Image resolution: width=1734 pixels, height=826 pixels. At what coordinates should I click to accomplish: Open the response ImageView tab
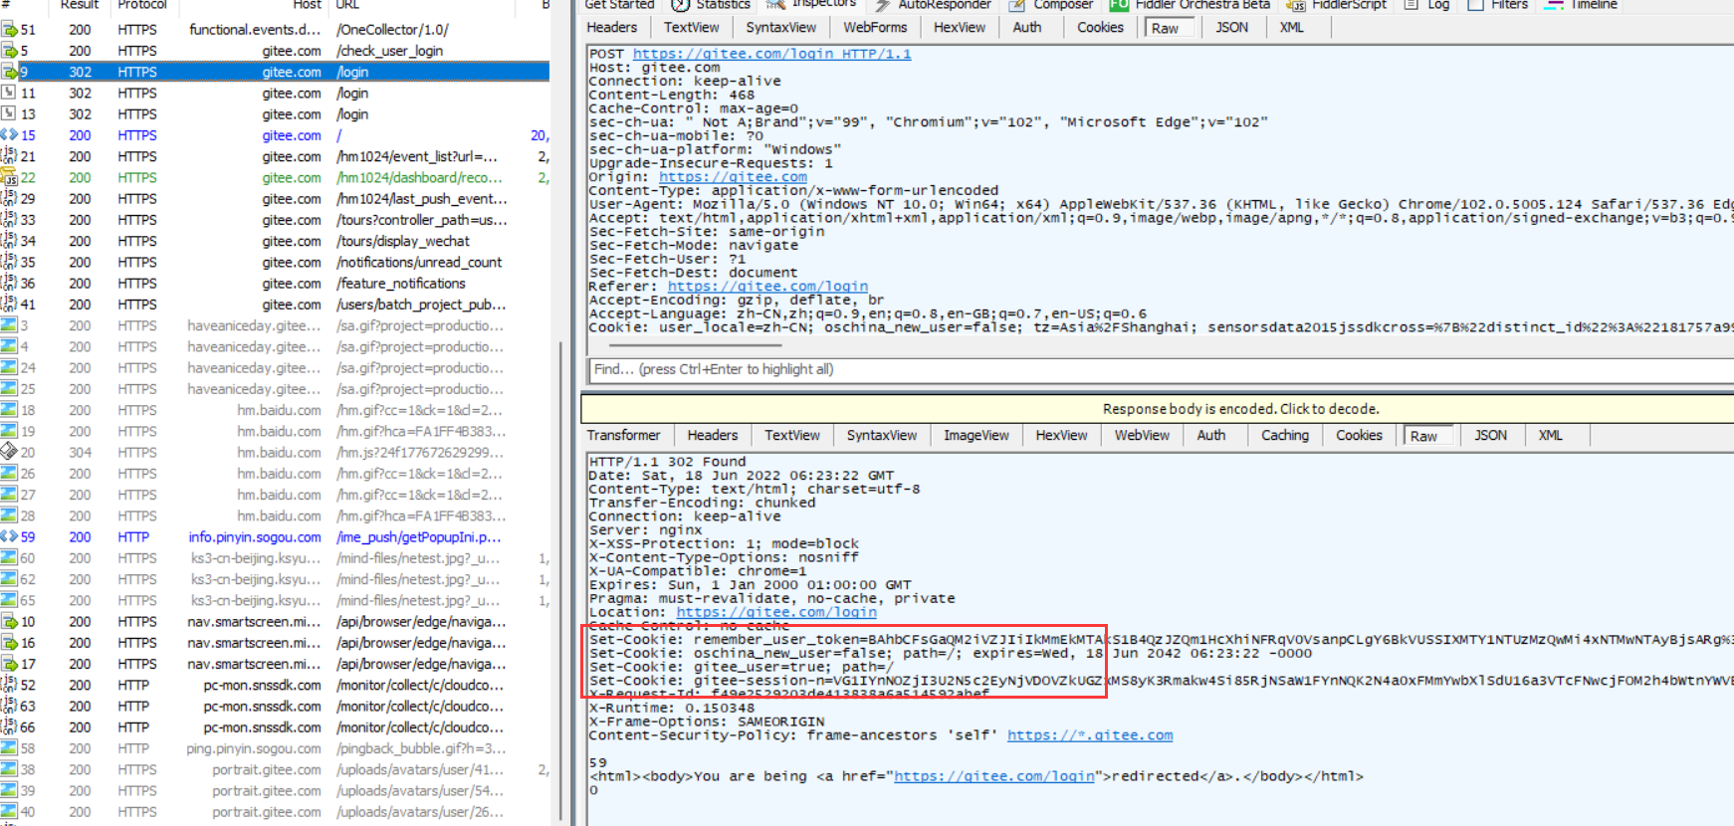point(975,436)
